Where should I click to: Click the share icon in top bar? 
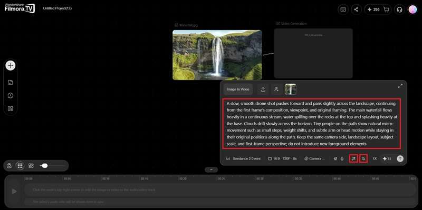point(356,9)
